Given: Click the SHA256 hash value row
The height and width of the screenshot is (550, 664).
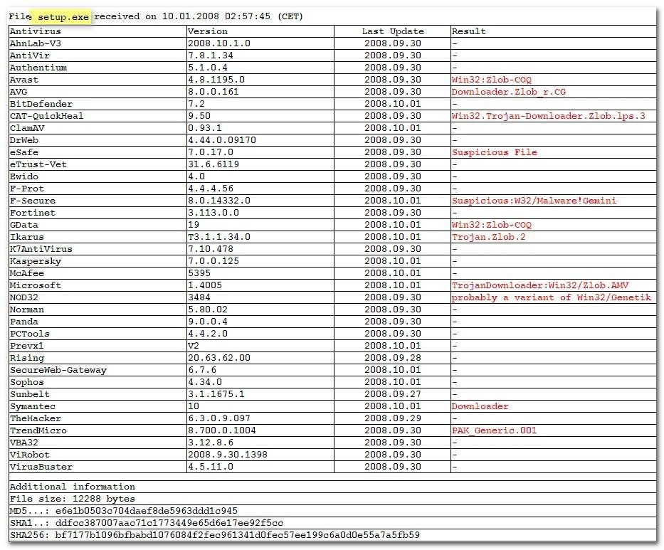Looking at the screenshot, I should click(x=214, y=535).
